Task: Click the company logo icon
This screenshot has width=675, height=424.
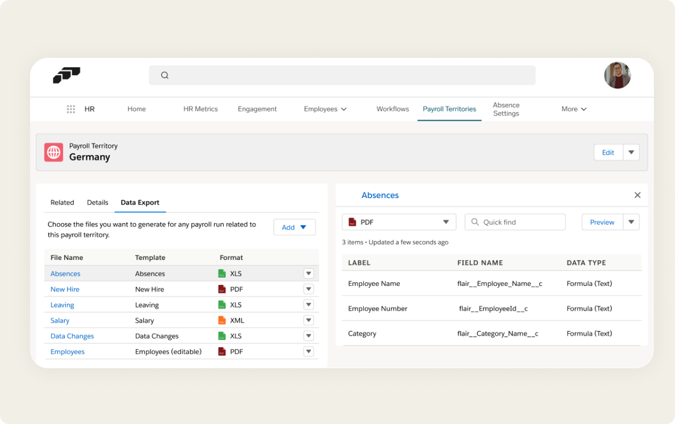Action: [66, 75]
